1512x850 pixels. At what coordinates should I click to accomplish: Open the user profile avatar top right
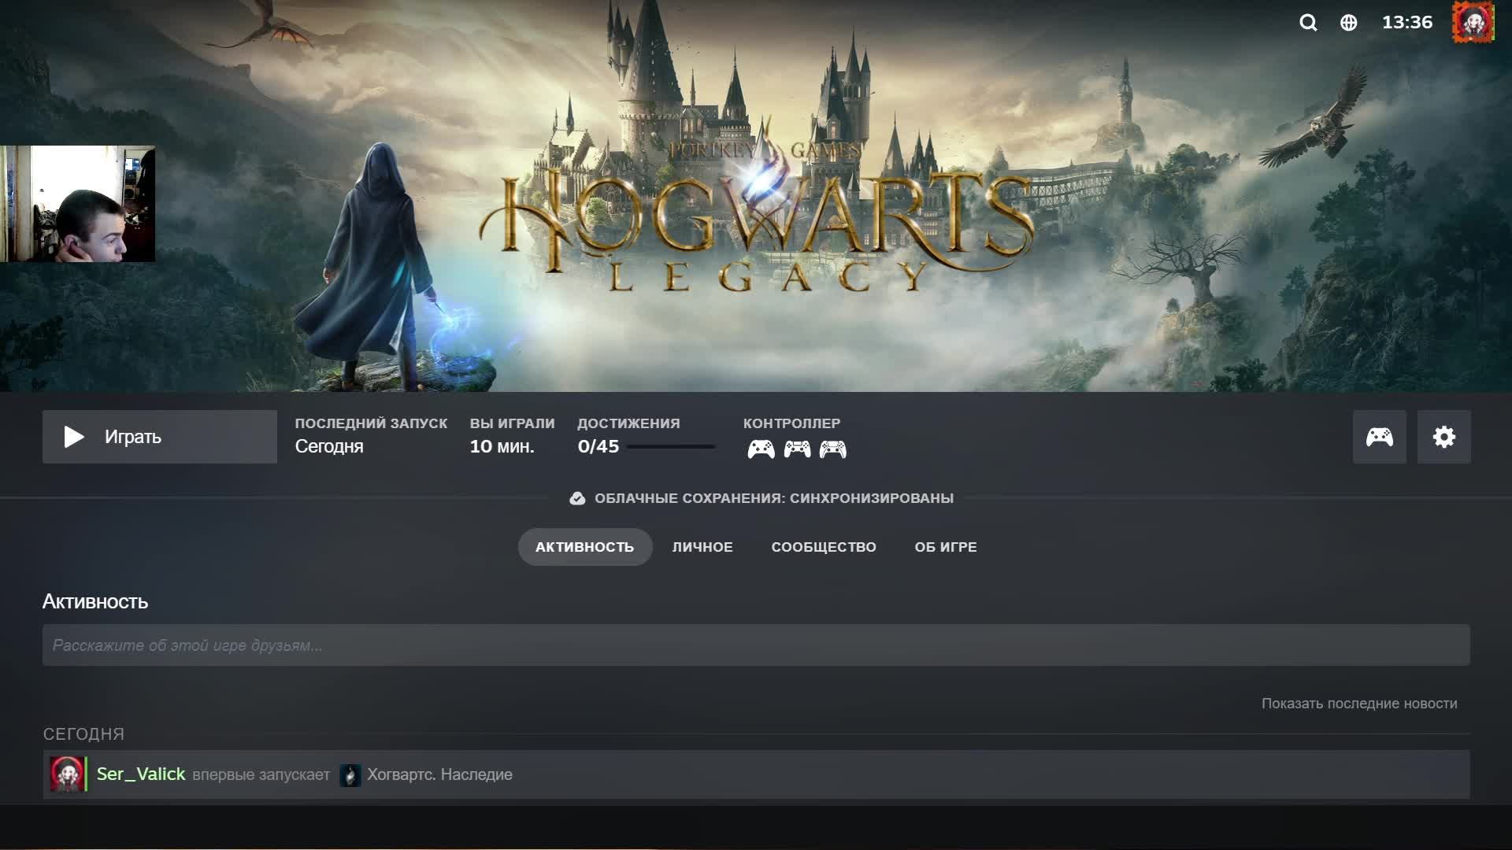point(1473,22)
